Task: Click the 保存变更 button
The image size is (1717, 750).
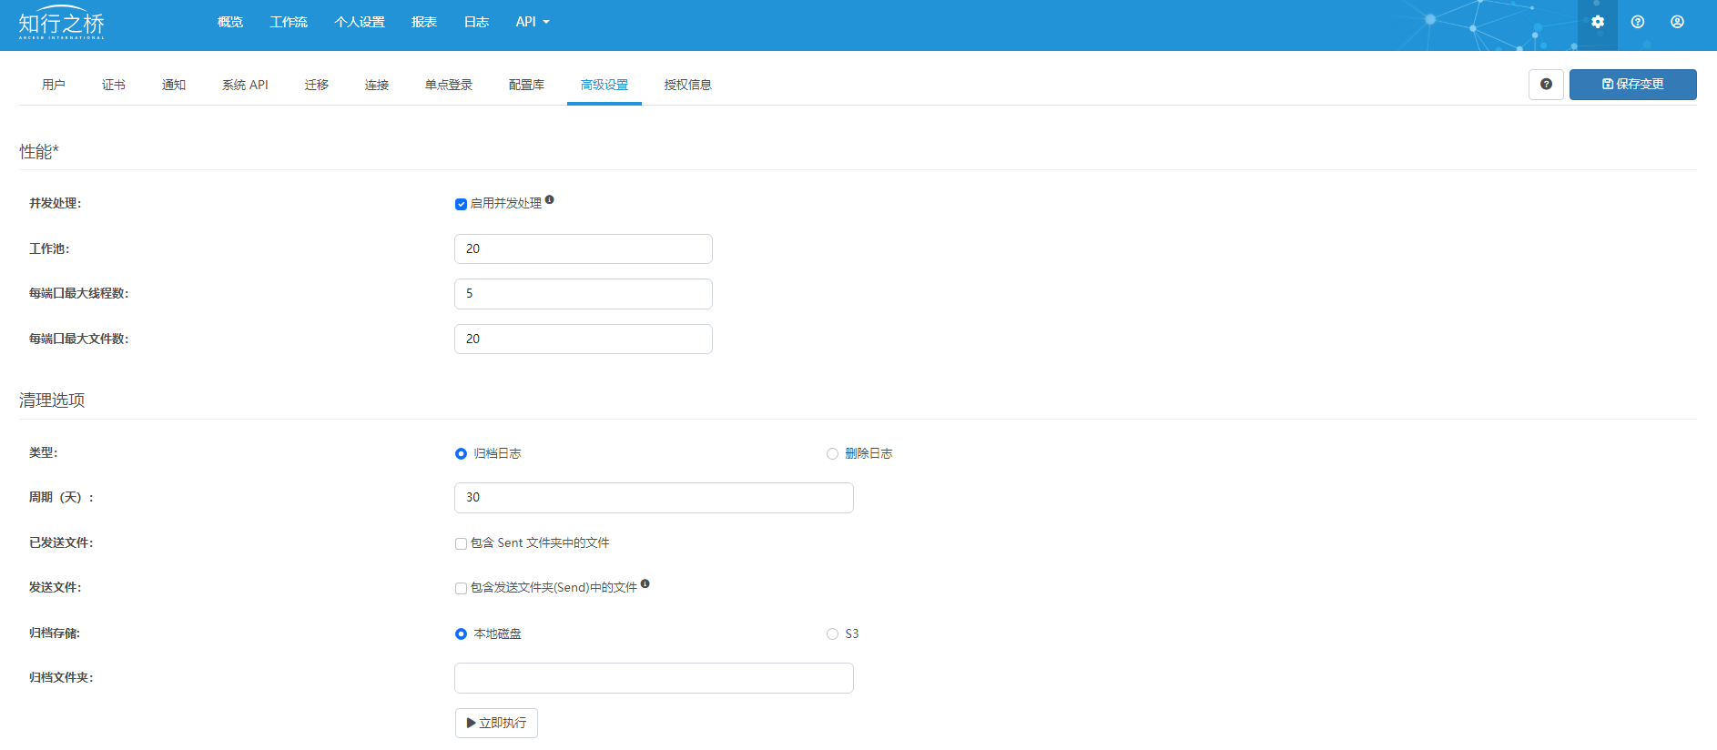Action: 1632,85
